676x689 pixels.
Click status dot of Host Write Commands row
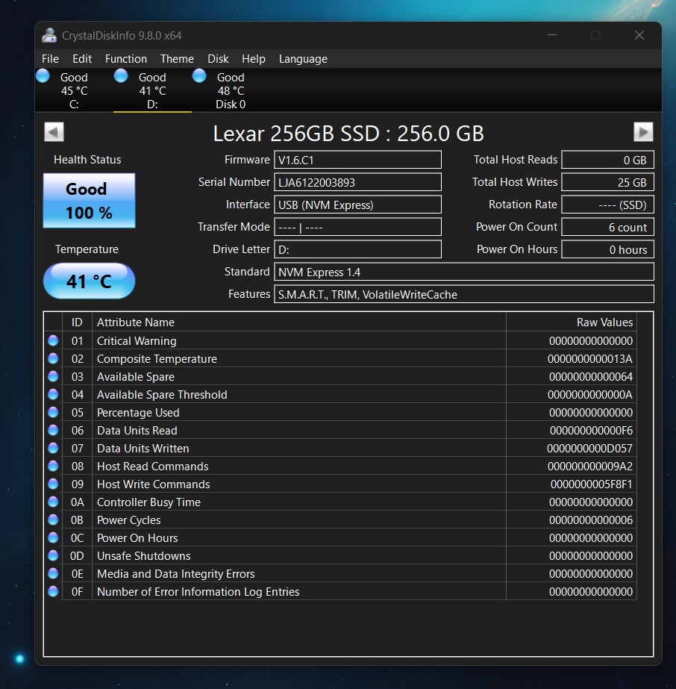53,484
